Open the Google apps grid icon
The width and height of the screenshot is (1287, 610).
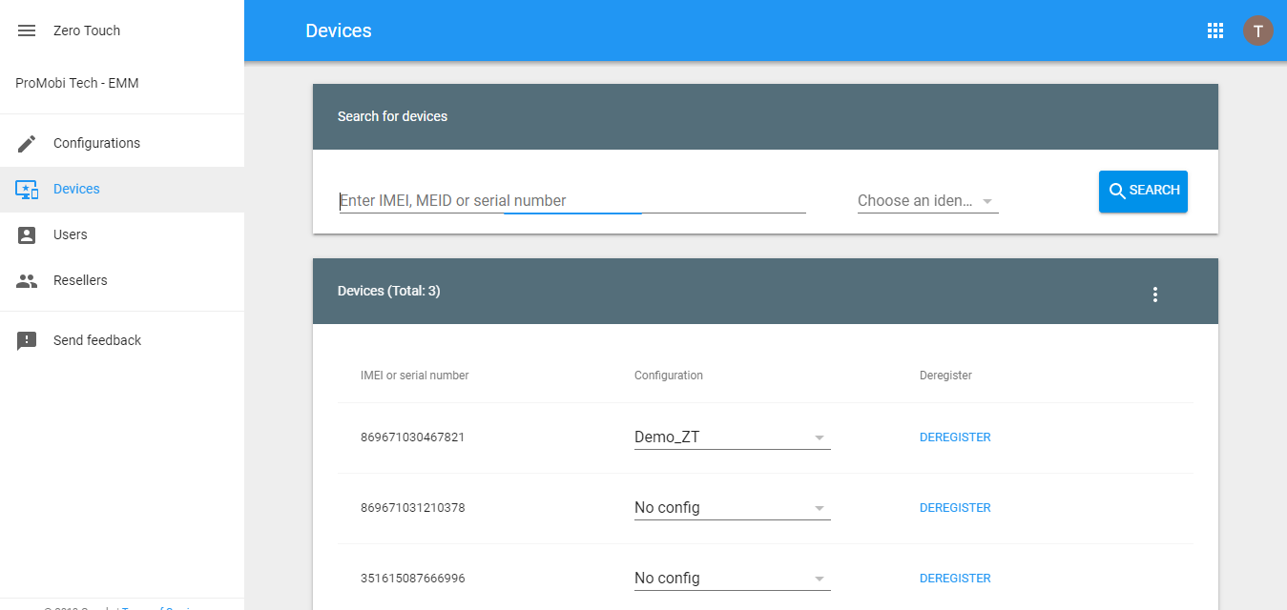1214,30
